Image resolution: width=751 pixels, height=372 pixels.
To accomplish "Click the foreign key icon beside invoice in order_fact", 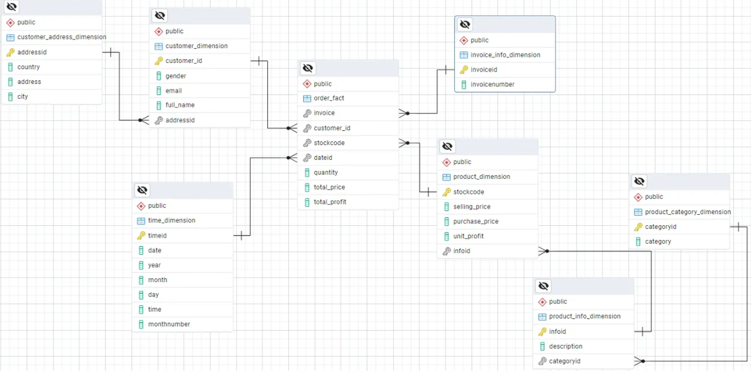I will click(x=307, y=113).
